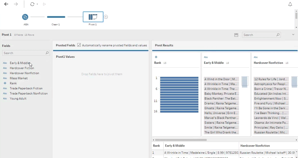
Task: Click the refresh flow icon
Action: point(32,4)
